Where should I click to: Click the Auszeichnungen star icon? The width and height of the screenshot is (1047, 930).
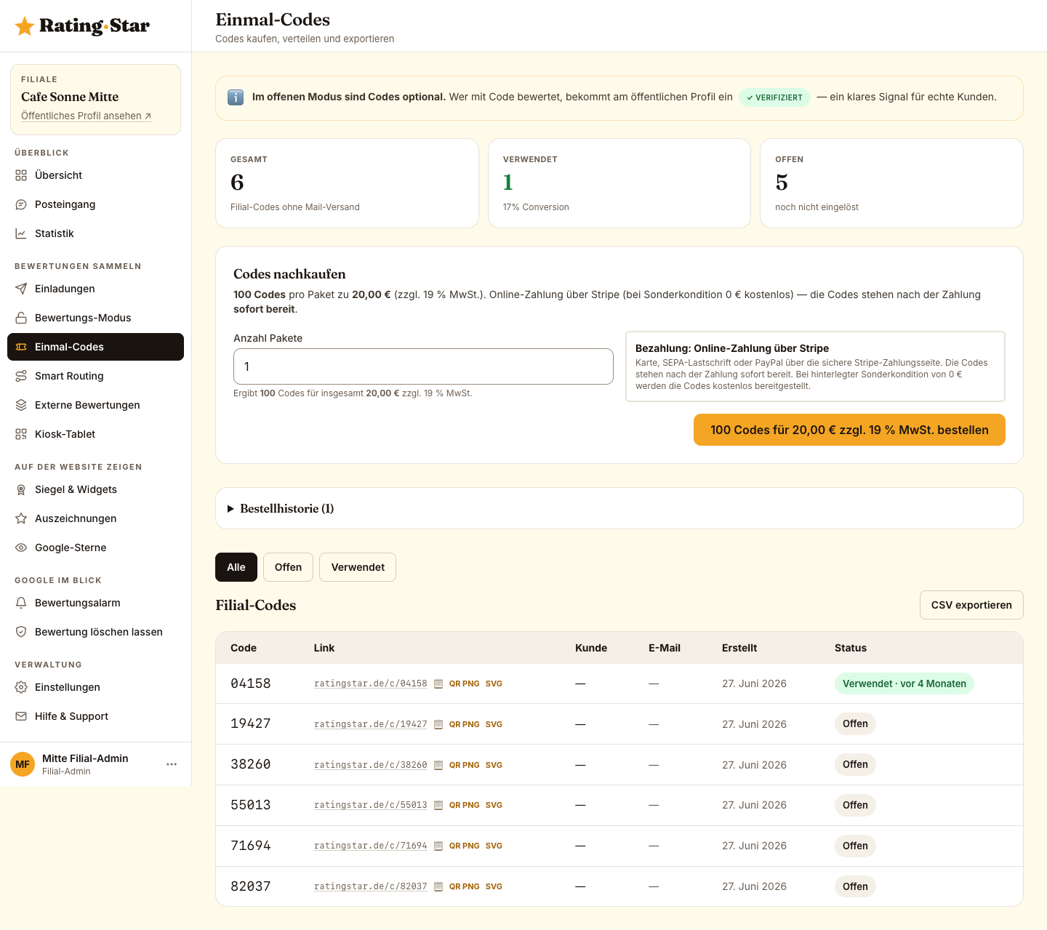pos(21,518)
